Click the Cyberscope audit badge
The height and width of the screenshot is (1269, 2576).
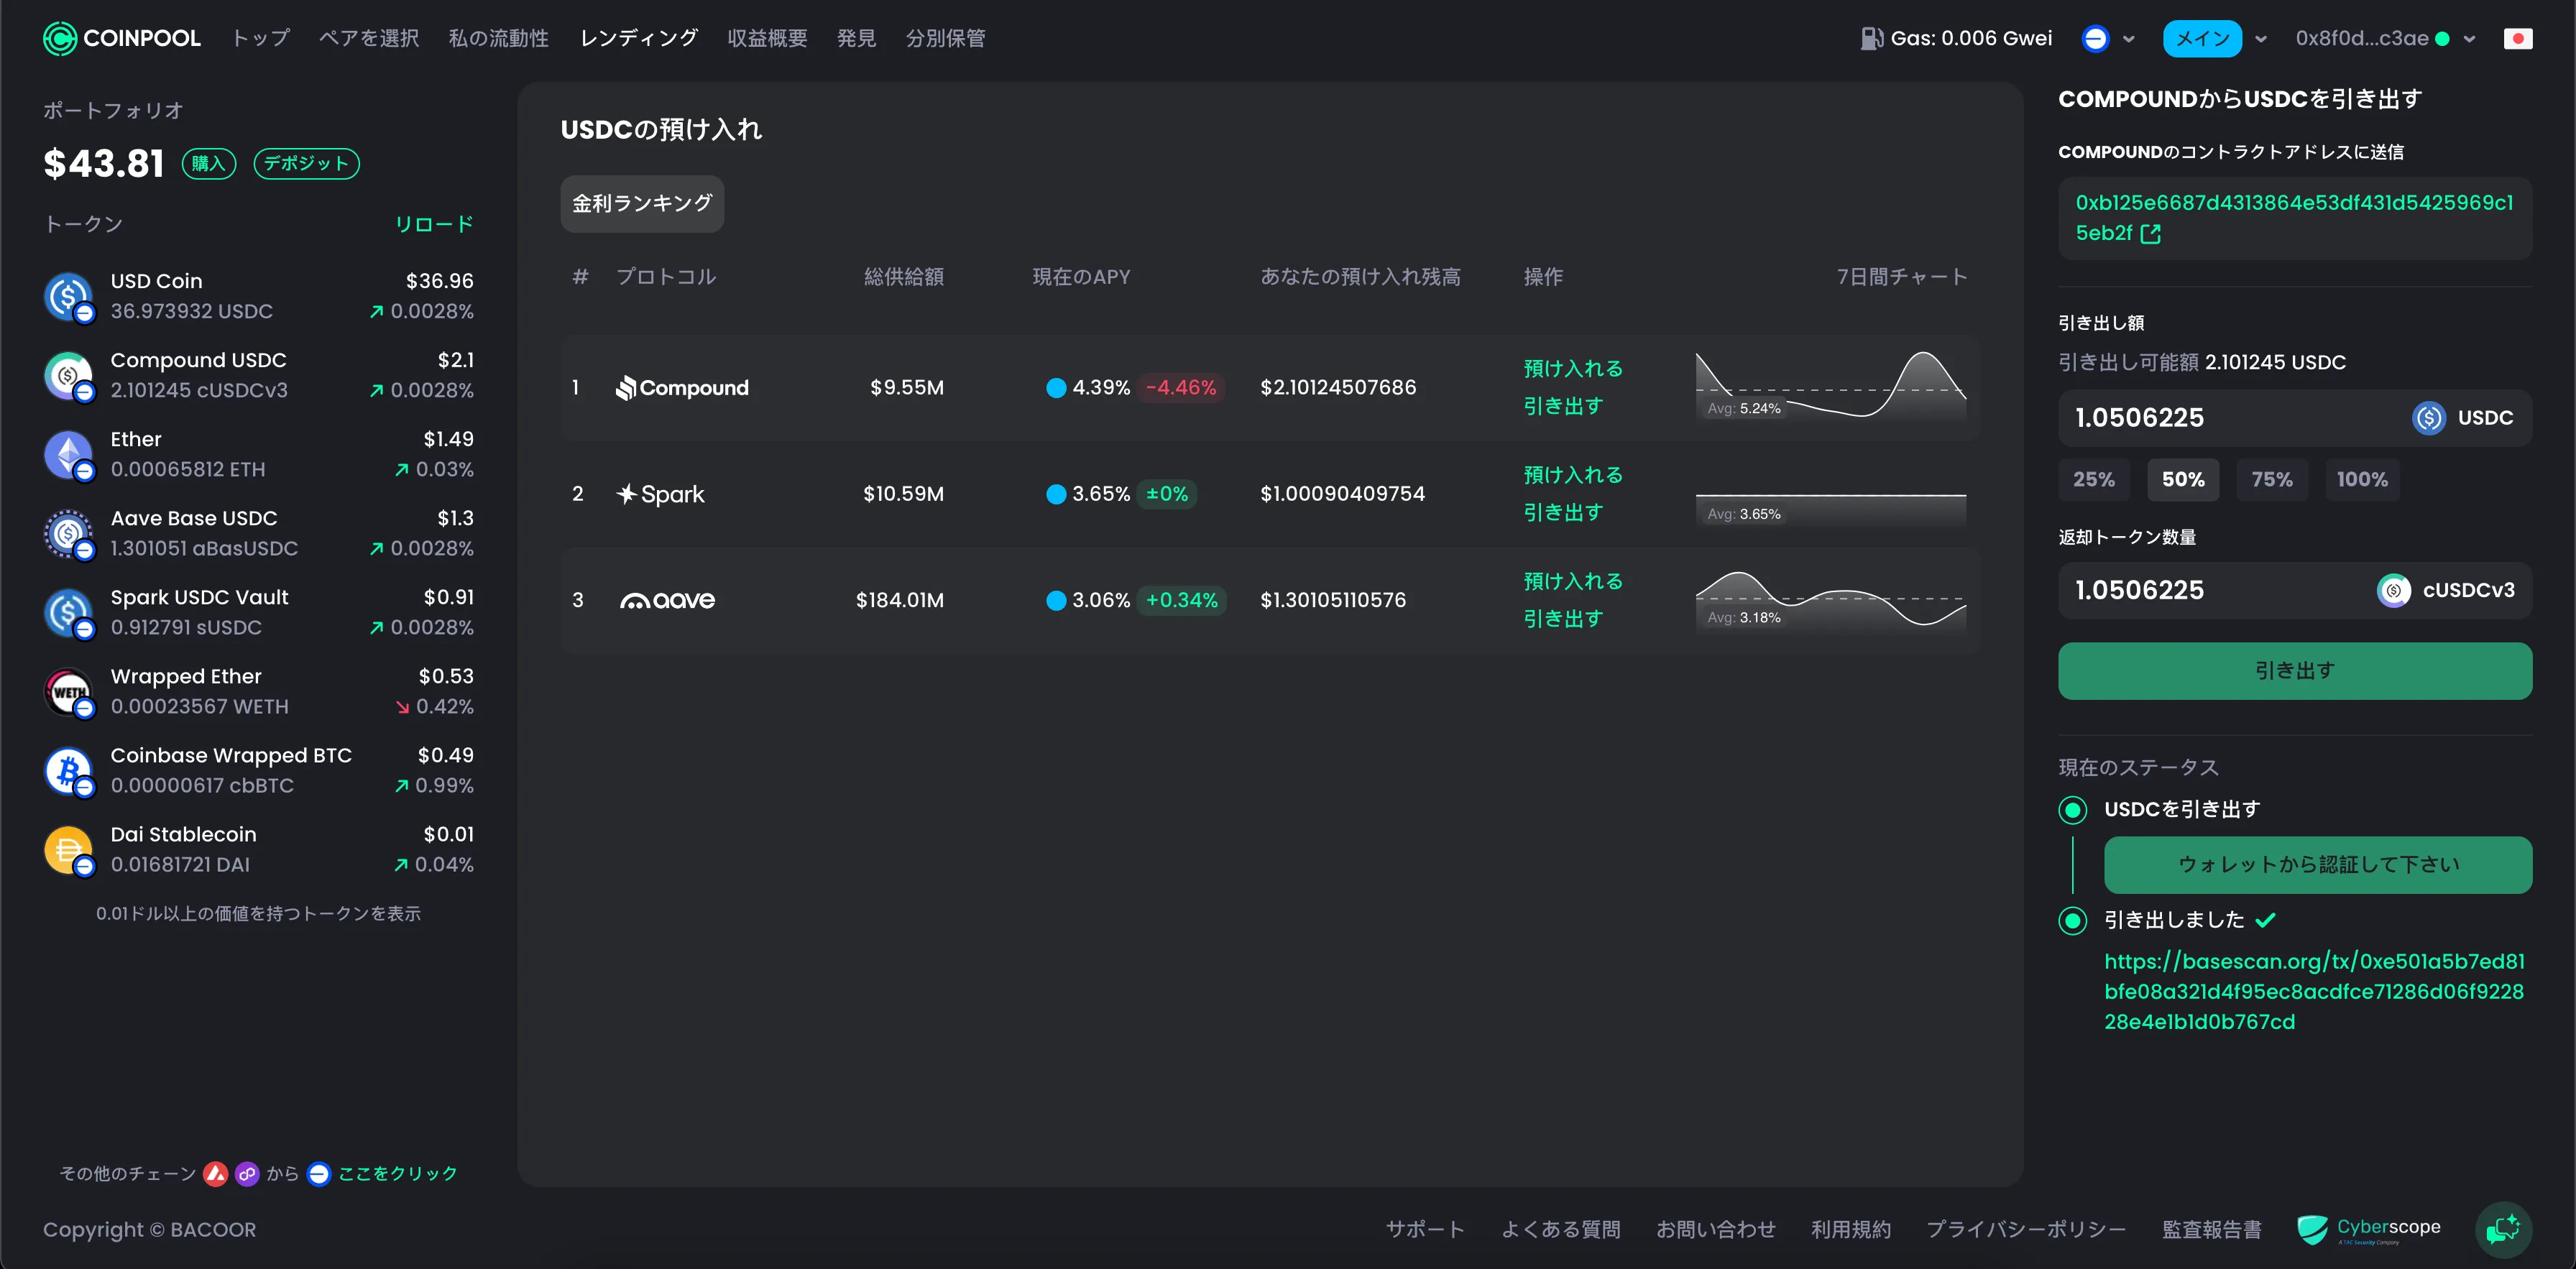click(2368, 1229)
